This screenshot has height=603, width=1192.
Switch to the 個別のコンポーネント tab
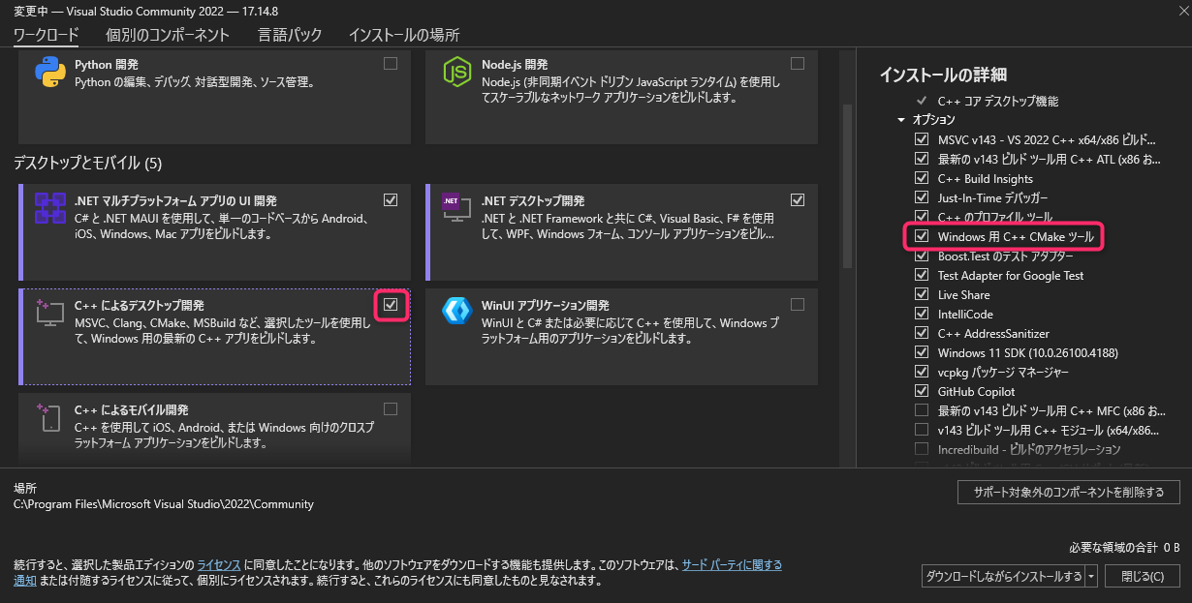168,35
